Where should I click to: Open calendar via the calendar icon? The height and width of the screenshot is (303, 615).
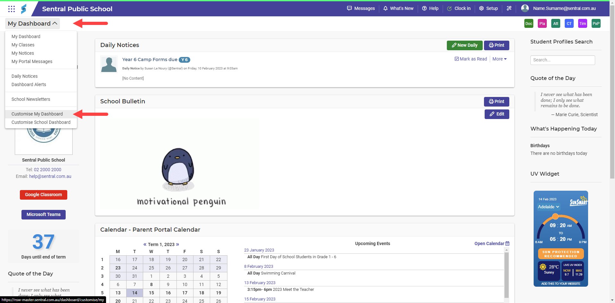(507, 243)
